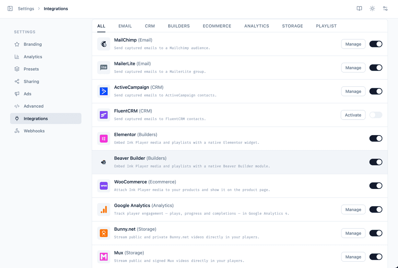Click the Presets layers icon

(17, 69)
